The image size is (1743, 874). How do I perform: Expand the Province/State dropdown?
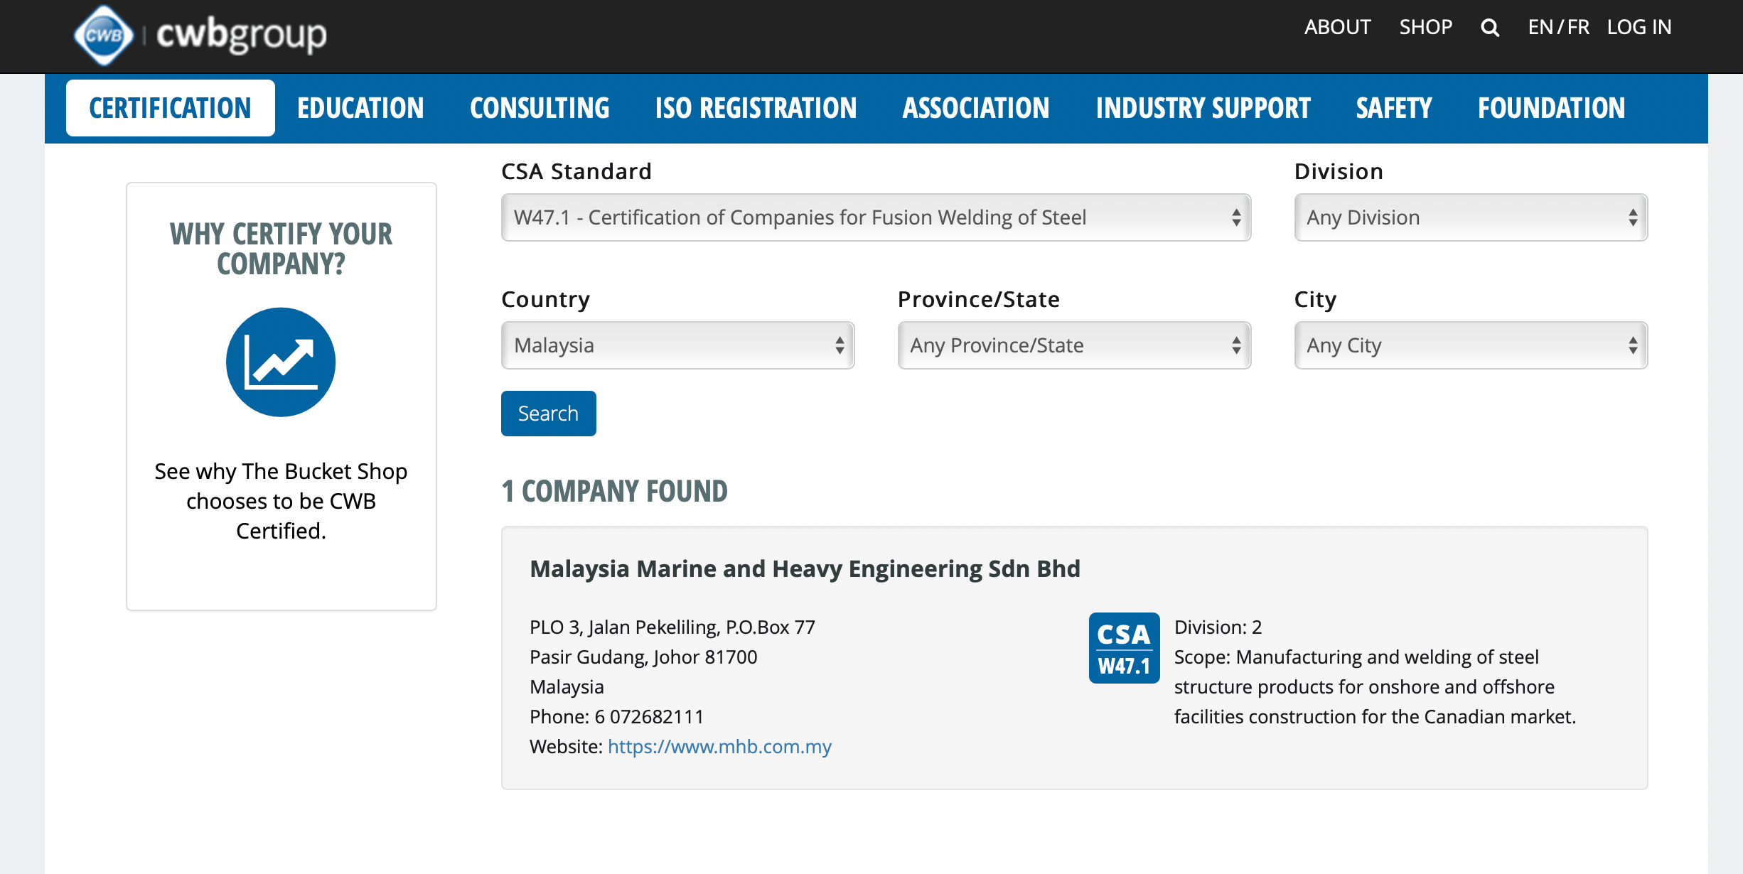pos(1073,345)
